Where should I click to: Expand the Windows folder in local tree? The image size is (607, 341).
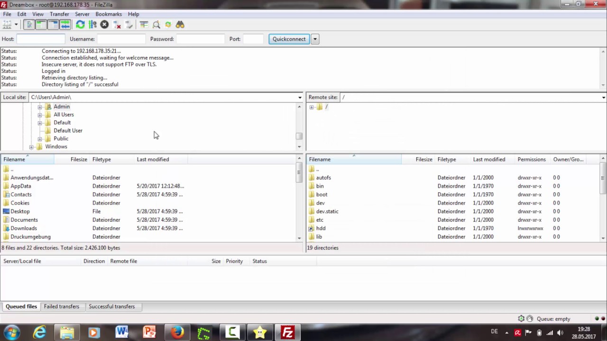(x=31, y=147)
